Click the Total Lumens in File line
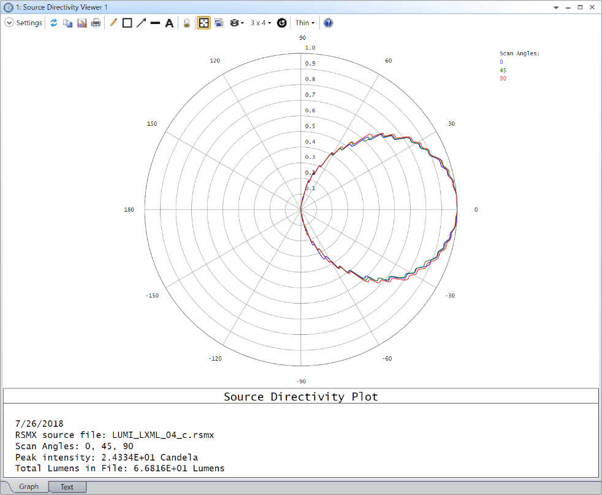The image size is (602, 495). tap(120, 468)
